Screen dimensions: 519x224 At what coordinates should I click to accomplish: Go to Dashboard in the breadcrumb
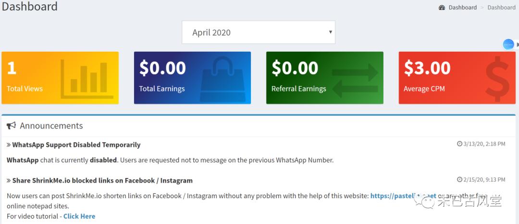coord(462,8)
